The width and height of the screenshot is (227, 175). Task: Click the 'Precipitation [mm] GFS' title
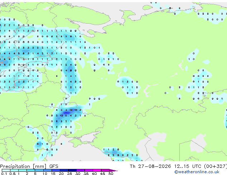29,166
